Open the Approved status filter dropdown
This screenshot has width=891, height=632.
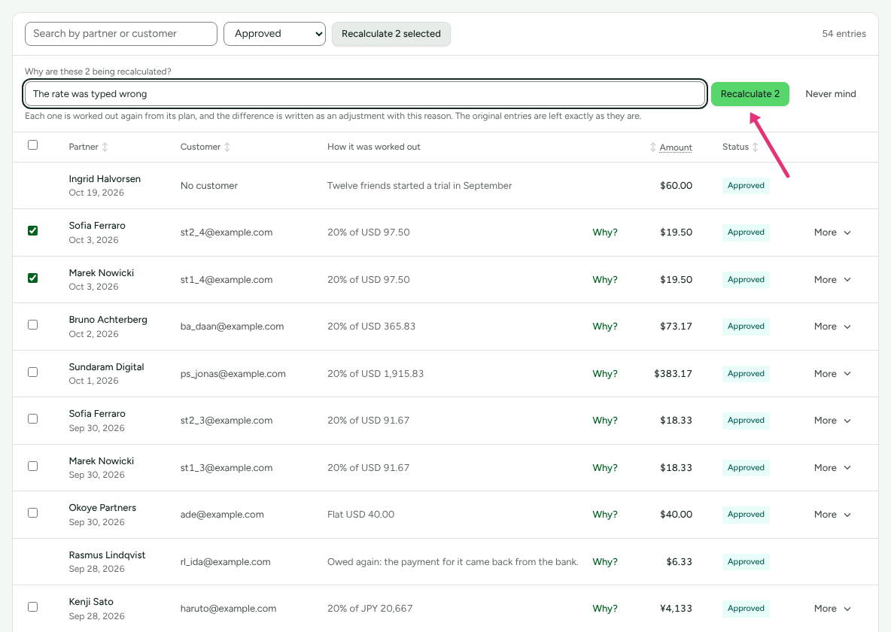pos(275,34)
